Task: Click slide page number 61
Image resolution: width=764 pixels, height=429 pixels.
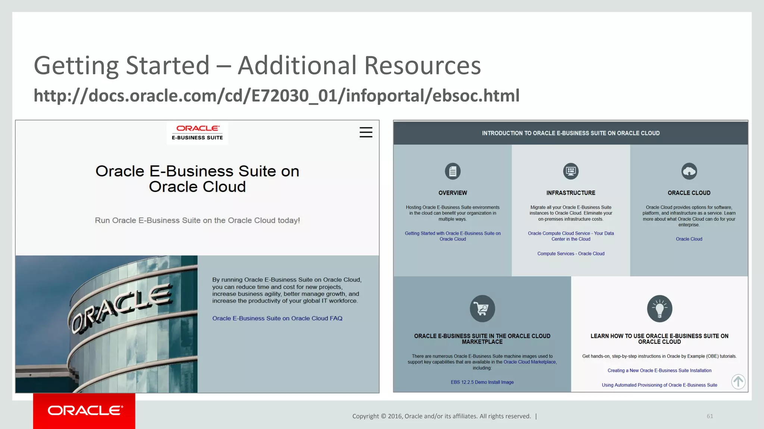Action: pyautogui.click(x=710, y=416)
